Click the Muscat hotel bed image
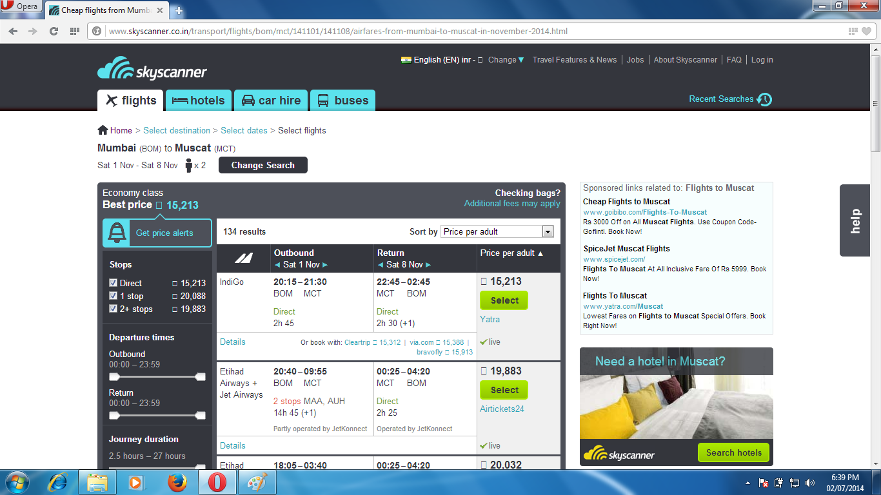Viewport: 881px width, 495px height. click(676, 407)
